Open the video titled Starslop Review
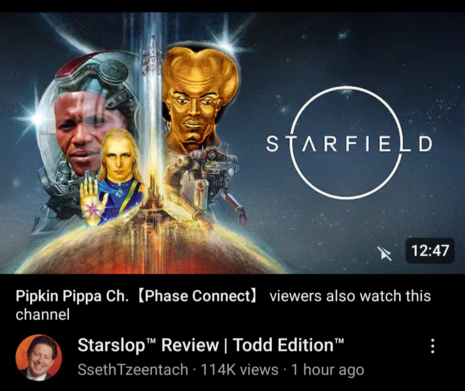Screen dimensions: 465x391 [211, 345]
